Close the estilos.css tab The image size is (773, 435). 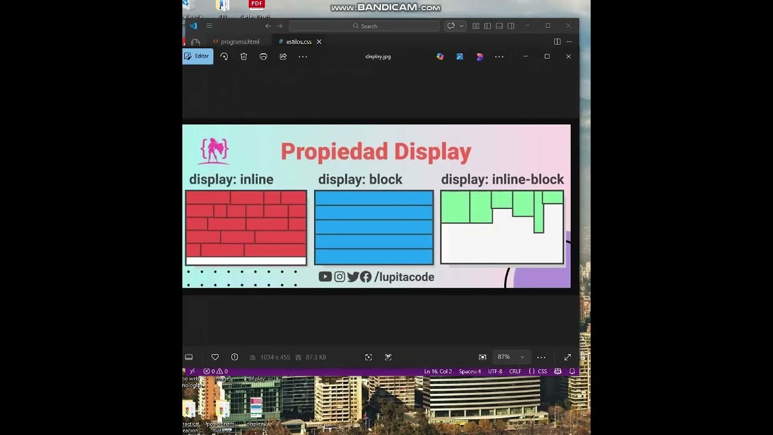click(319, 42)
